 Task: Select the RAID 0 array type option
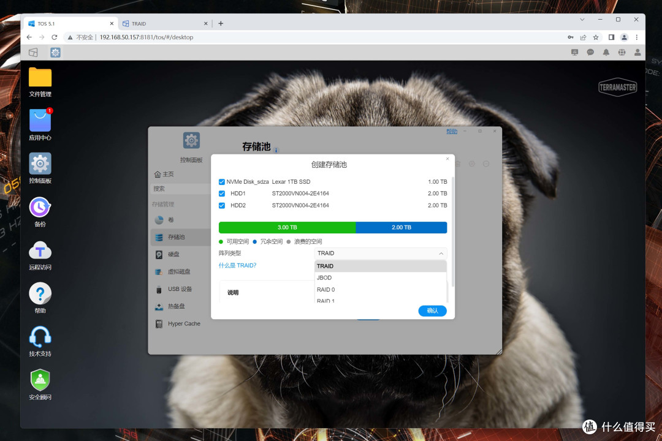381,290
